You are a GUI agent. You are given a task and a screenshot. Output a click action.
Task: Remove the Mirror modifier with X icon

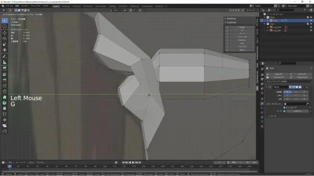coord(307,87)
